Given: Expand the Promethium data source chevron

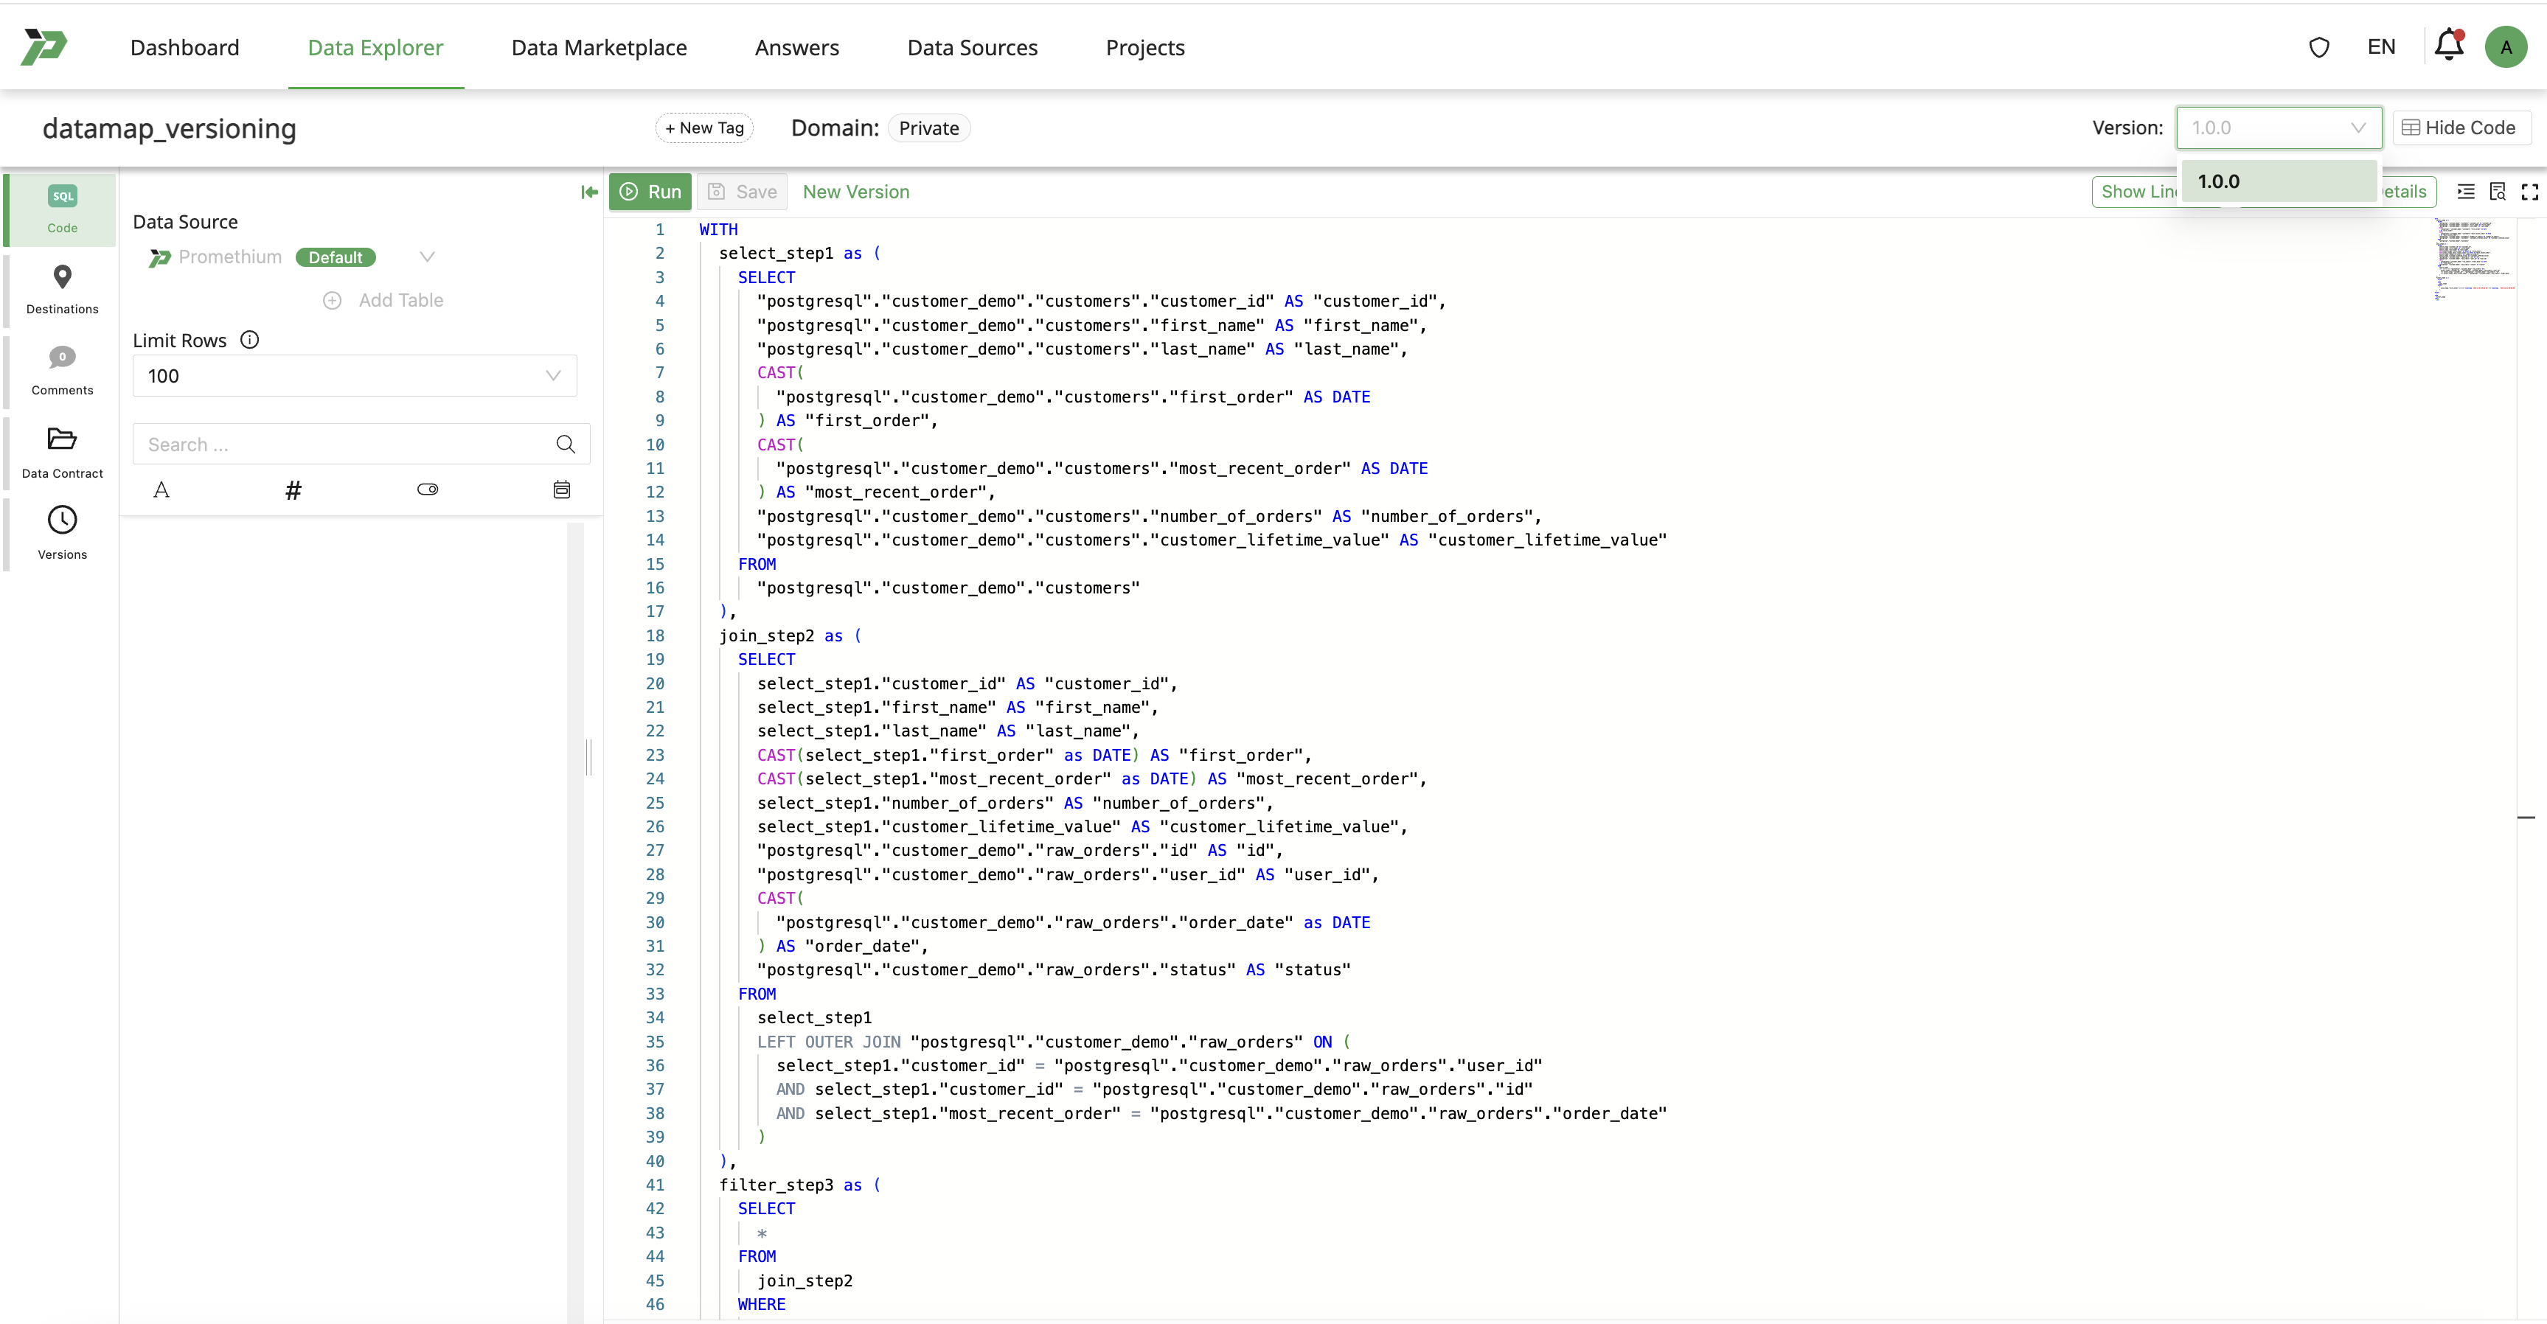Looking at the screenshot, I should click(427, 257).
